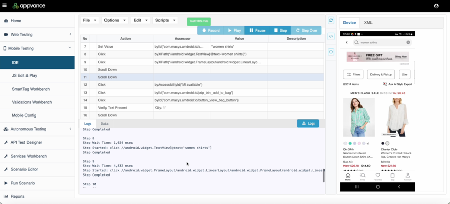
Task: Tap the green collared shirt thumbnail
Action: click(359, 118)
